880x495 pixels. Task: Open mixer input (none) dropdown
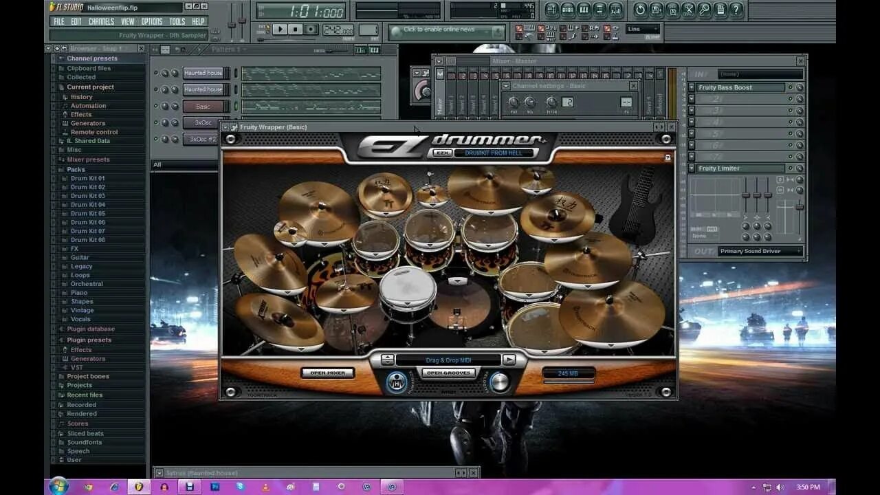click(x=760, y=74)
